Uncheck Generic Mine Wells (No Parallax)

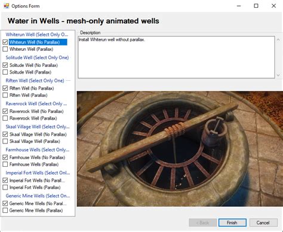(x=5, y=203)
